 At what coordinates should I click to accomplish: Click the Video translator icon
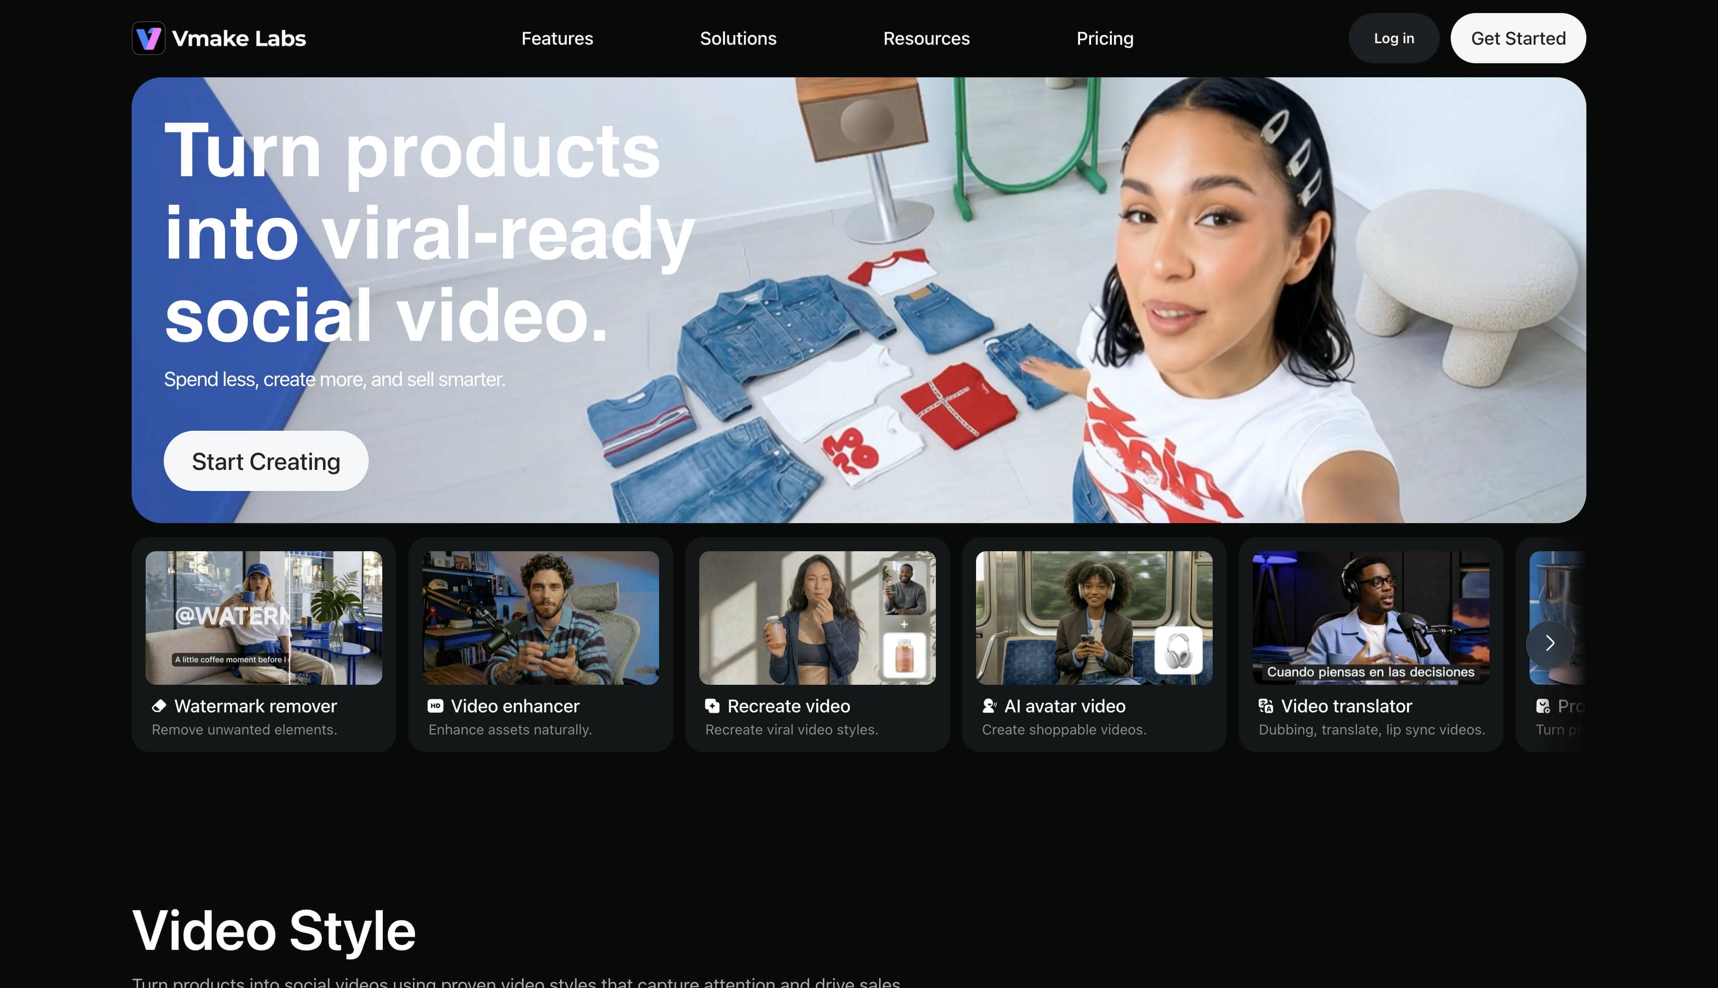tap(1266, 706)
